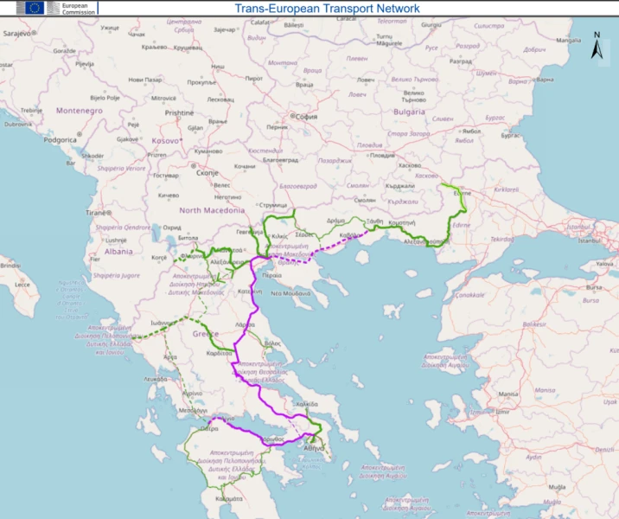Viewport: 619px width, 519px height.
Task: Select the Bursa city label
Action: coord(594,287)
